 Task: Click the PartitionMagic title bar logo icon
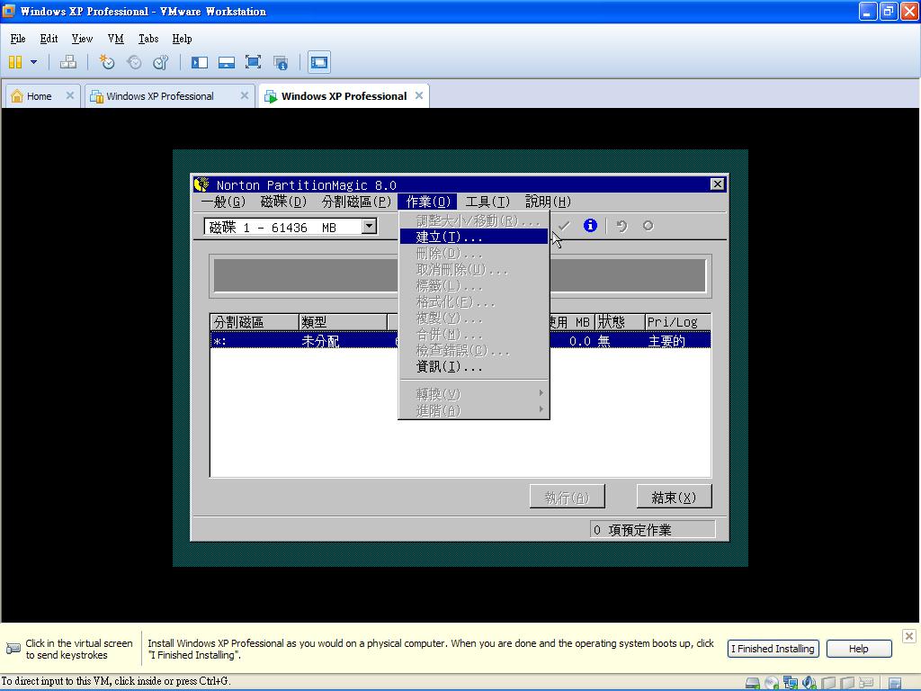click(x=201, y=184)
